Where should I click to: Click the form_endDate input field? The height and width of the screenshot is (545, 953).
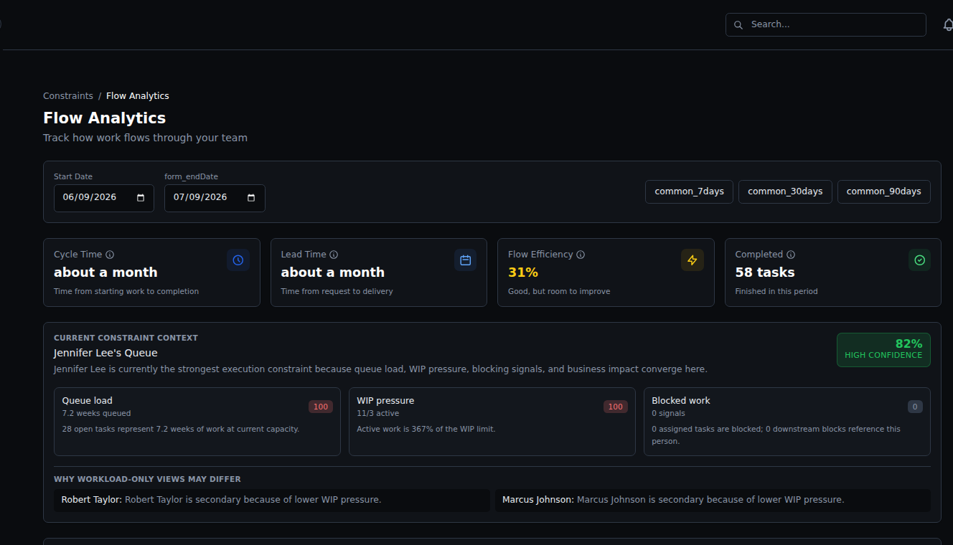[x=215, y=198]
